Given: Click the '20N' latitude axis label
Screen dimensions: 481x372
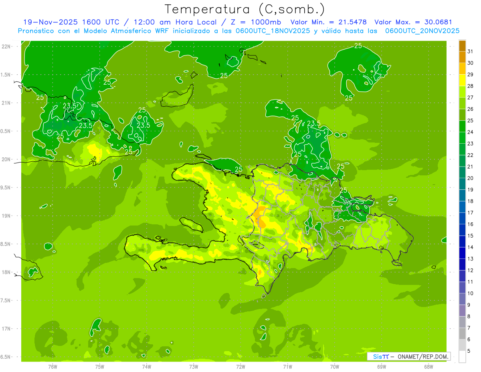Looking at the screenshot, I should tap(7, 159).
